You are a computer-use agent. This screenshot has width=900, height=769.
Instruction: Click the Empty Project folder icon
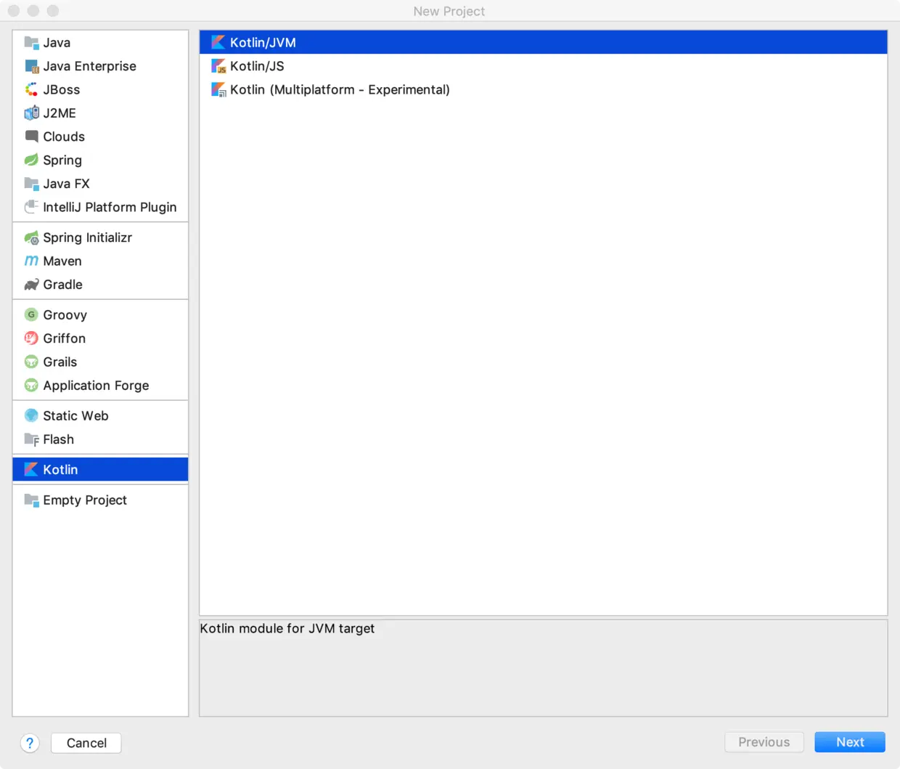(x=31, y=500)
